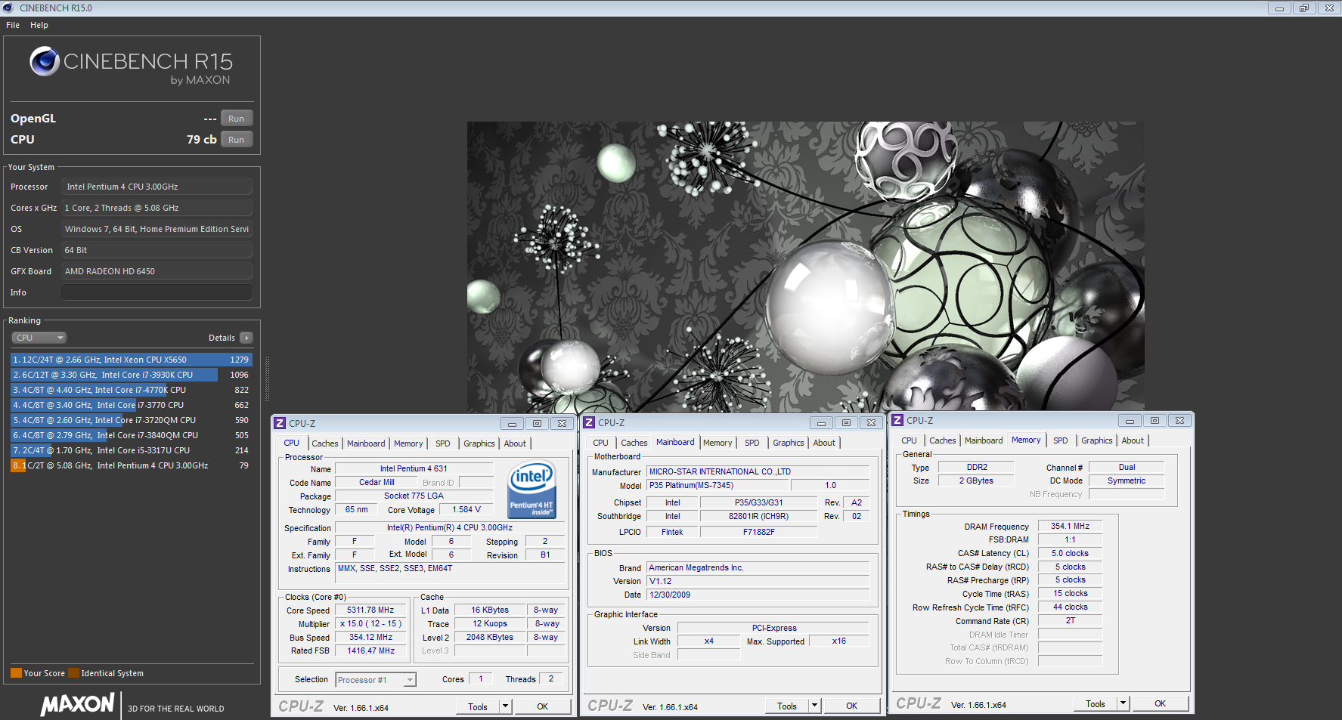Select Core i7-3930K ranking row

130,375
